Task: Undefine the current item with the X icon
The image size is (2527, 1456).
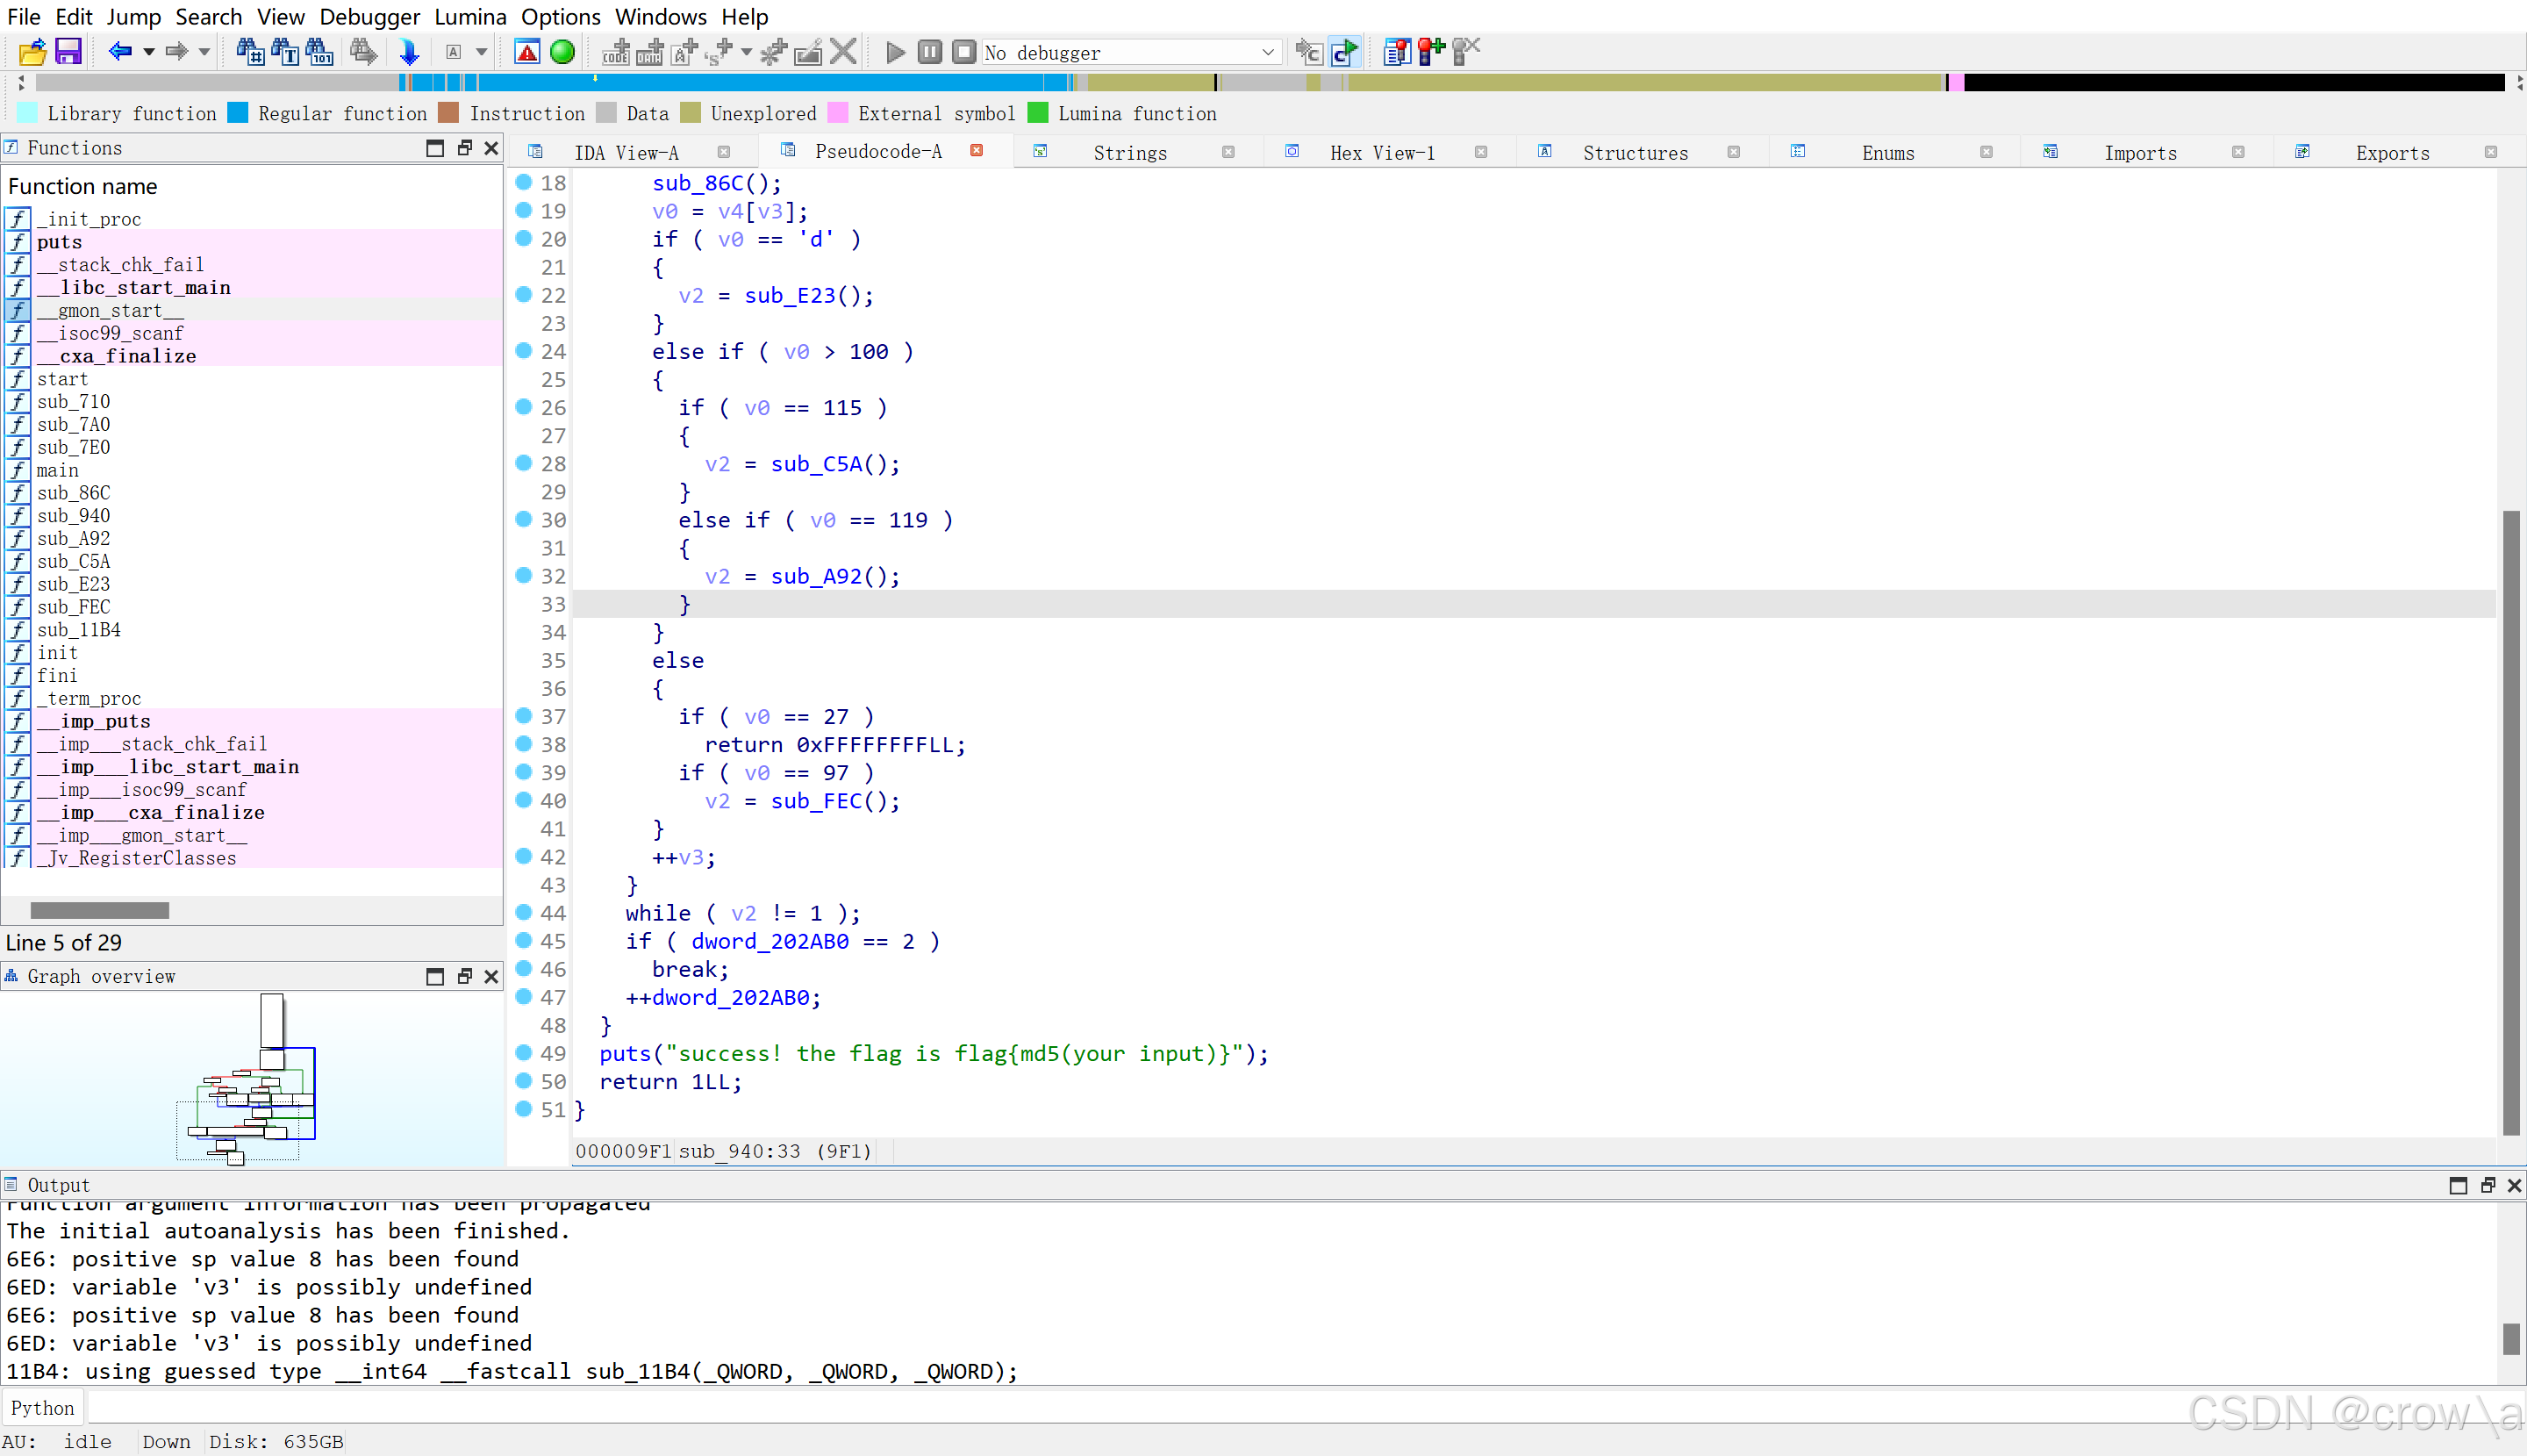Action: coord(842,52)
